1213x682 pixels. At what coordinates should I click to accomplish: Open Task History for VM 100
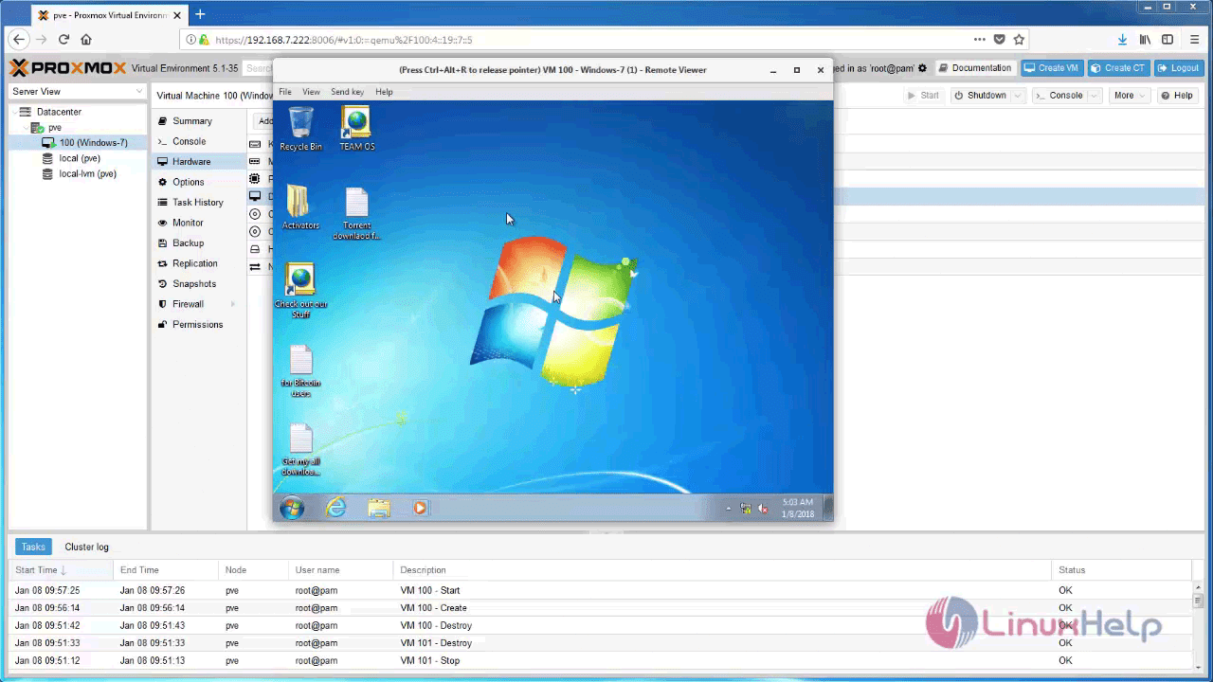[197, 202]
